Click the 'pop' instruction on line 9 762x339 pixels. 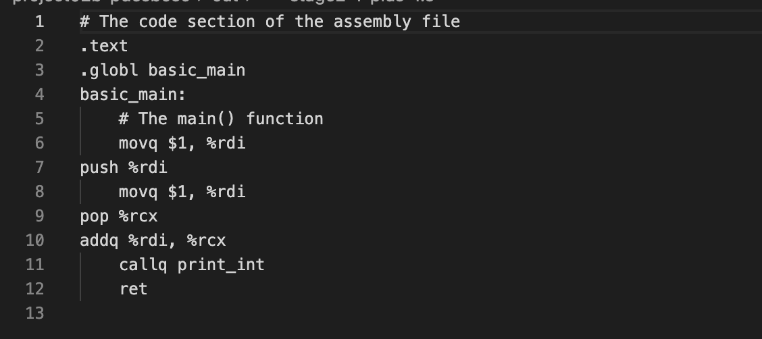click(x=94, y=216)
